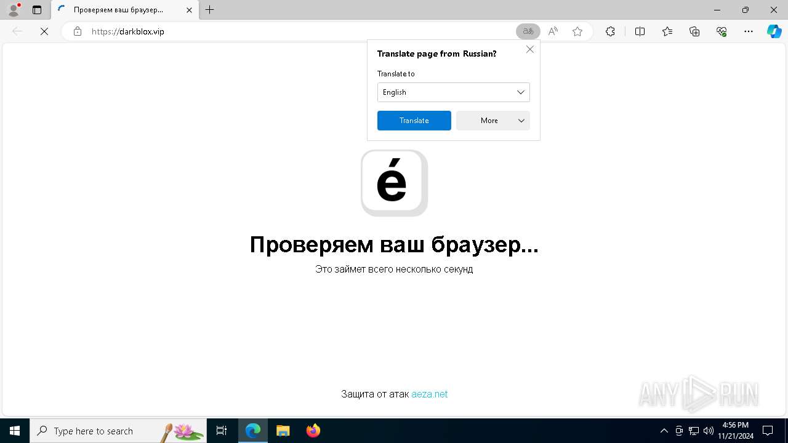Image resolution: width=788 pixels, height=443 pixels.
Task: Close the Проверяем ваш браузер tab
Action: pos(189,10)
